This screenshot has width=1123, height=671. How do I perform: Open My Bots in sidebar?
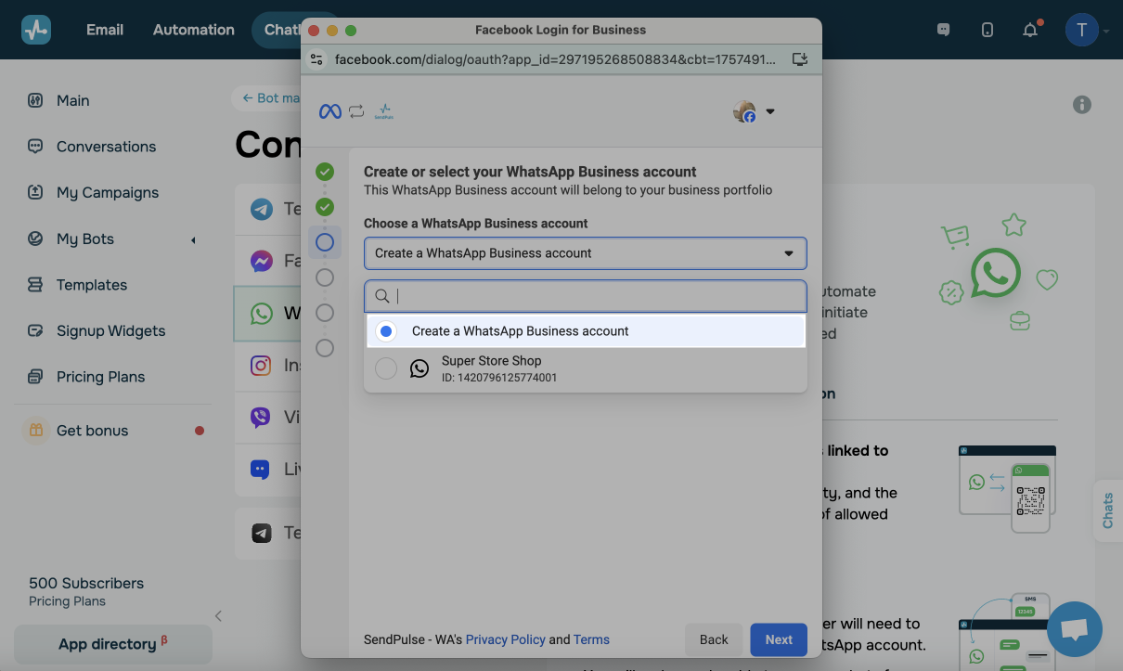[x=85, y=239]
